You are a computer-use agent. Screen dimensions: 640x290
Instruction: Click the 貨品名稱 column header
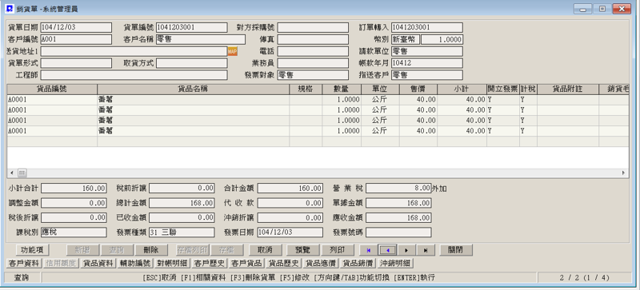point(193,89)
